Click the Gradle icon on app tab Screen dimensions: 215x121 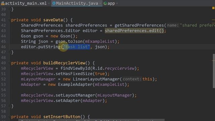tap(105, 3)
